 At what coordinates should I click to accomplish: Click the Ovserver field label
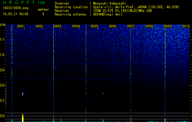[x=62, y=3]
